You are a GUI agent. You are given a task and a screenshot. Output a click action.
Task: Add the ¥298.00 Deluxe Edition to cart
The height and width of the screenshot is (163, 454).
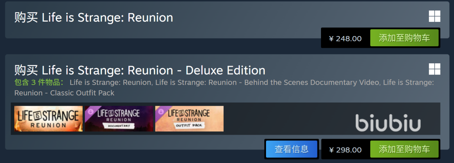404,149
